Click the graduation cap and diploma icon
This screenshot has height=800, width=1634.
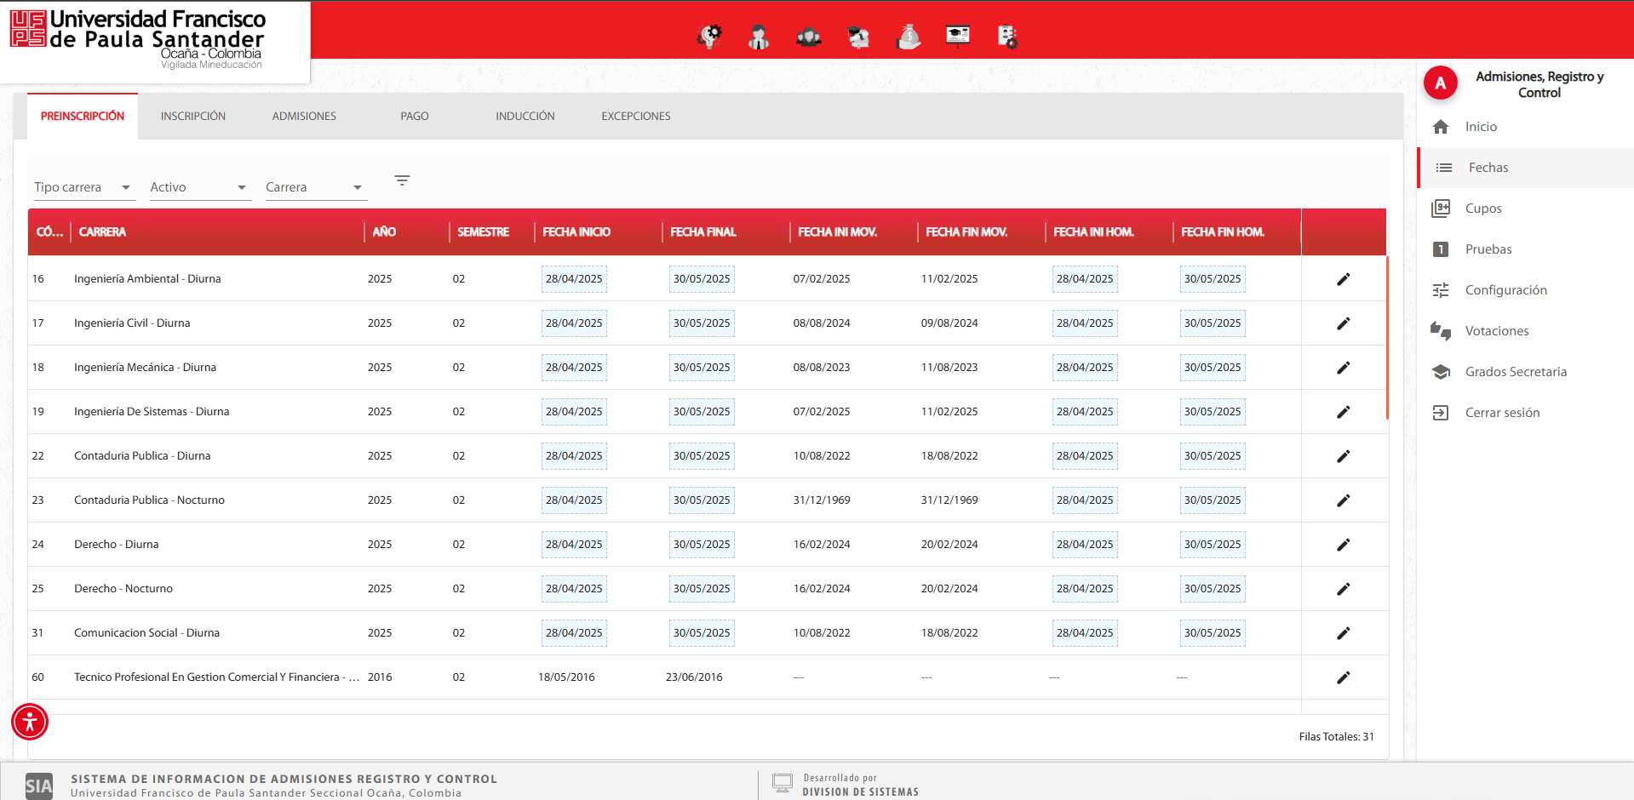(x=858, y=37)
